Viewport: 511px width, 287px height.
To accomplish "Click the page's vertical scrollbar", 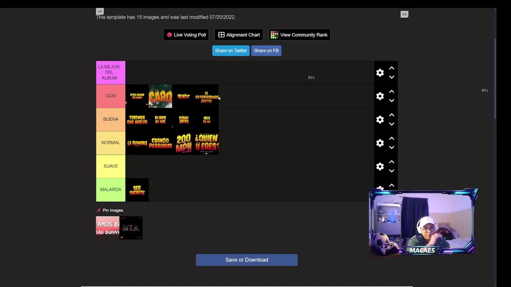I will pyautogui.click(x=495, y=79).
